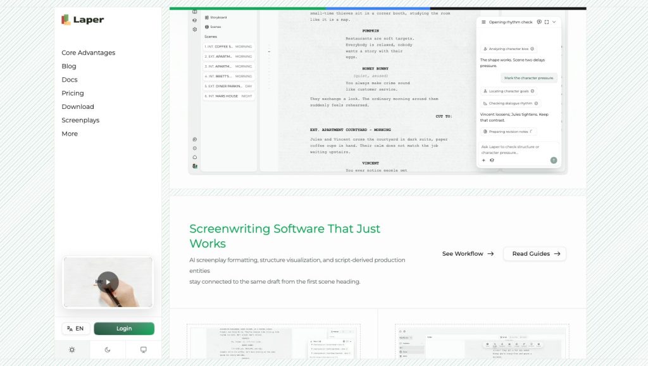Screen dimensions: 648x366
Task: Go to Download page
Action: point(78,107)
